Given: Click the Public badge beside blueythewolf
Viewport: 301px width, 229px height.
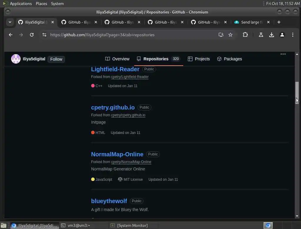Looking at the screenshot, I should click(x=137, y=201).
